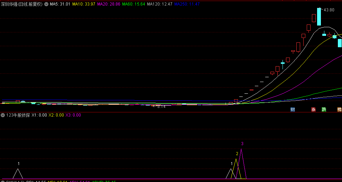The height and width of the screenshot is (182, 342).
Task: Select the MA250: 11.47 label
Action: 187,4
